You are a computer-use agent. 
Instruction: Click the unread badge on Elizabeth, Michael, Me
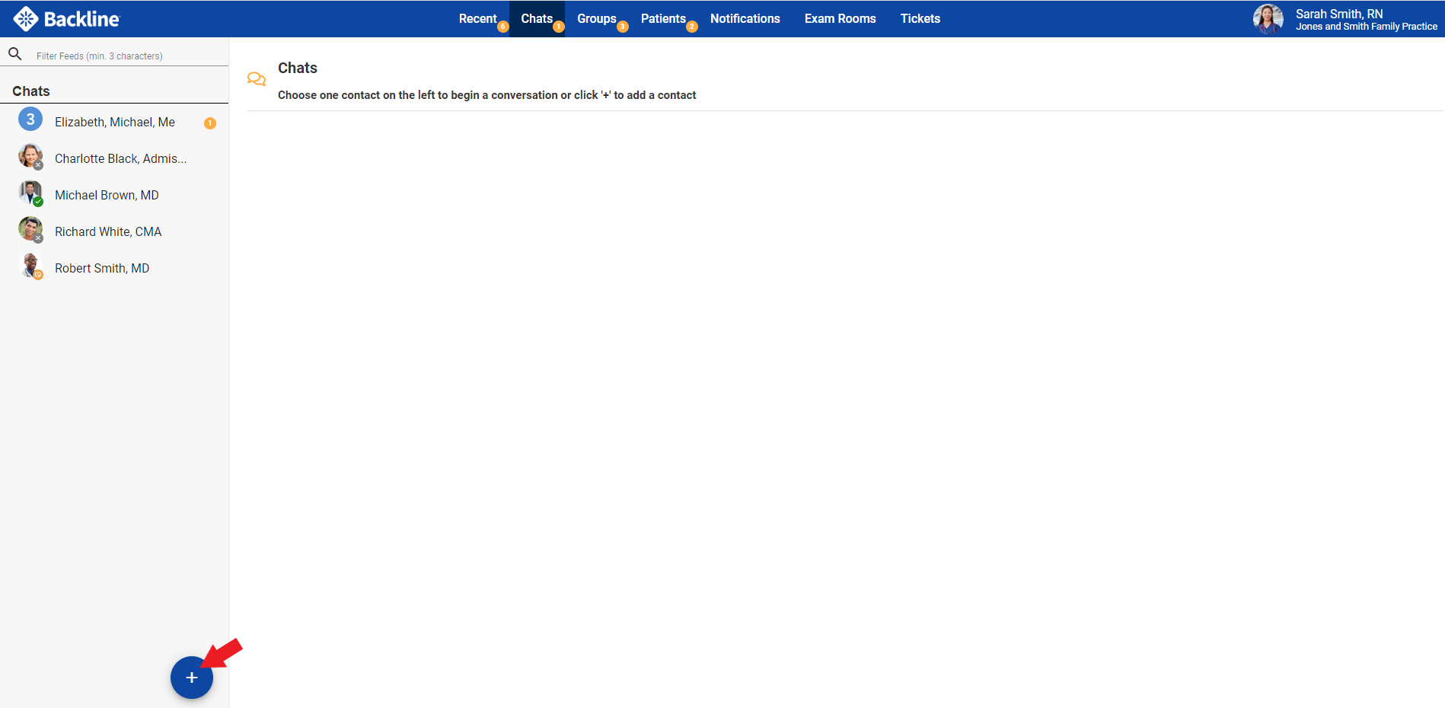pyautogui.click(x=210, y=123)
